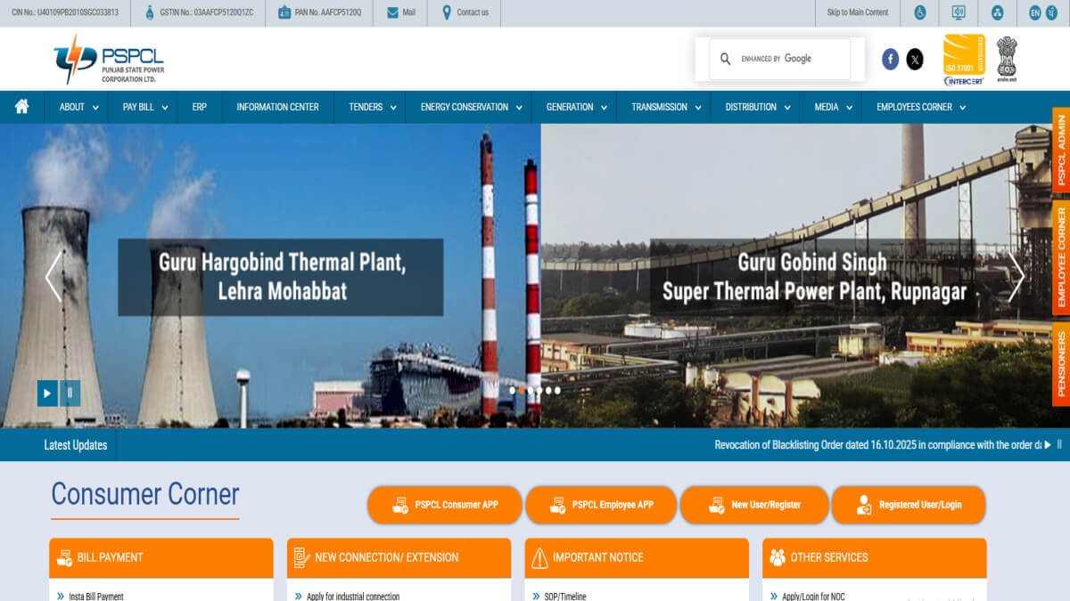The width and height of the screenshot is (1070, 601).
Task: Expand the DISTRIBUTION menu
Action: (x=758, y=107)
